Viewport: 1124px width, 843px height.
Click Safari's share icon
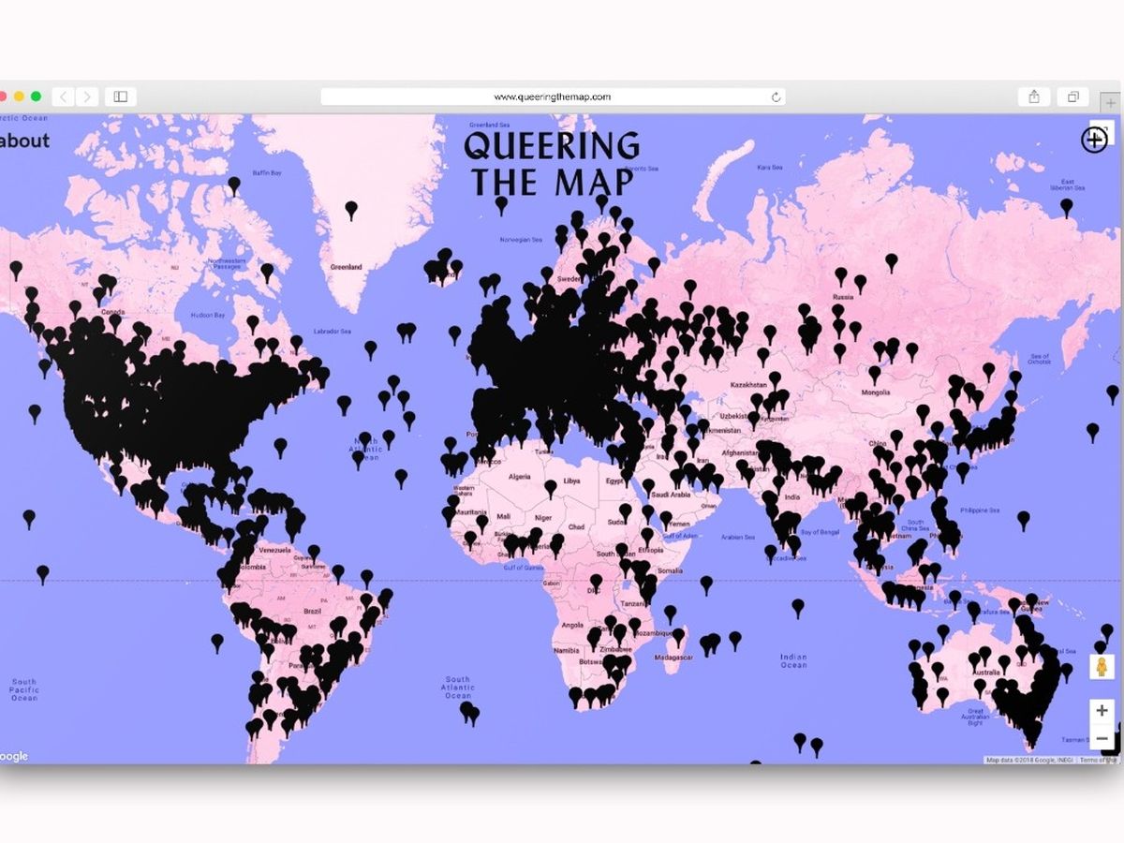coord(1034,96)
